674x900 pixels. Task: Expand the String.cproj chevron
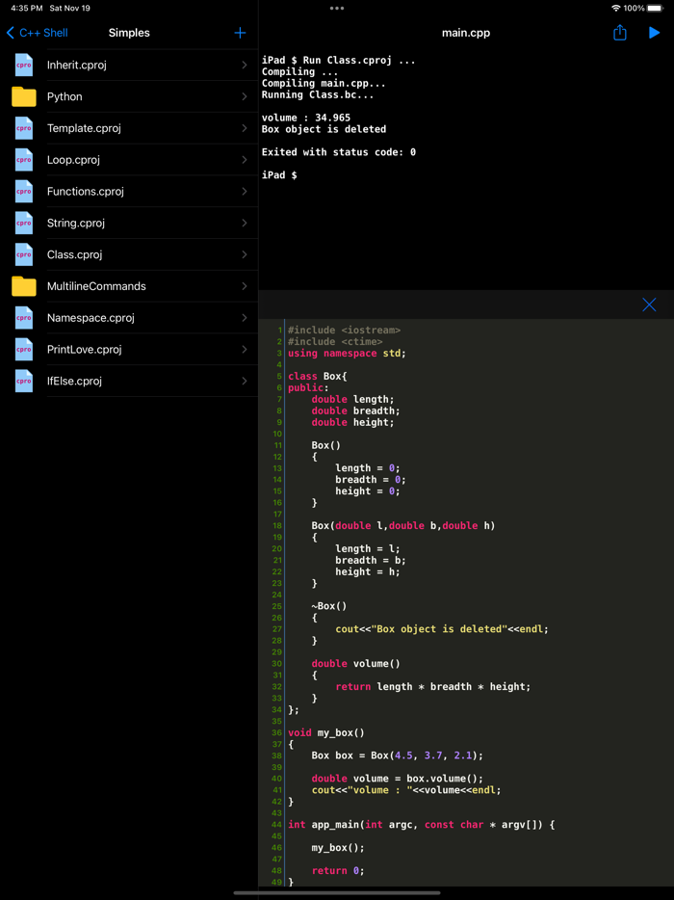point(246,223)
